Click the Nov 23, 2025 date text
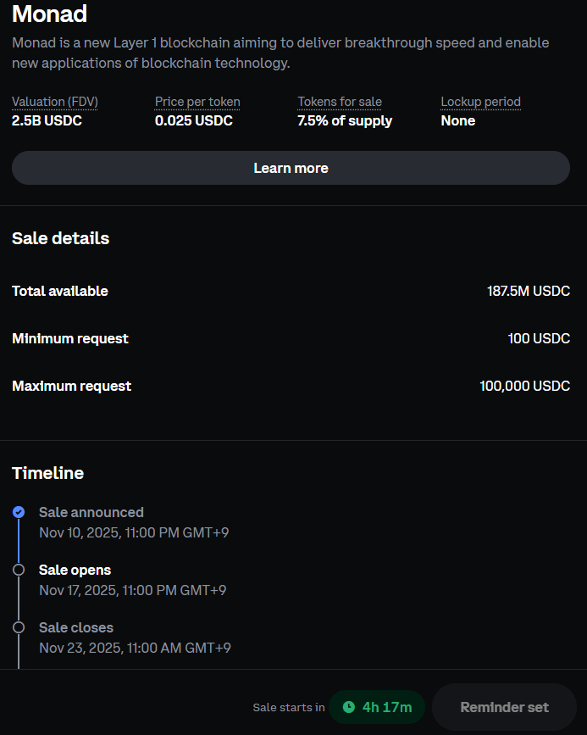Image resolution: width=587 pixels, height=735 pixels. coord(135,648)
